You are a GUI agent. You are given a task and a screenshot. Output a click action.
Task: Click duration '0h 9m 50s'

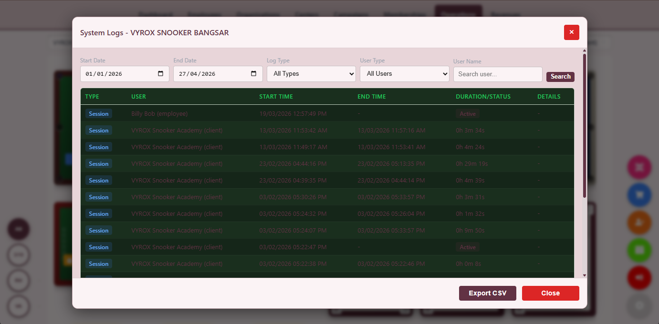pyautogui.click(x=470, y=231)
